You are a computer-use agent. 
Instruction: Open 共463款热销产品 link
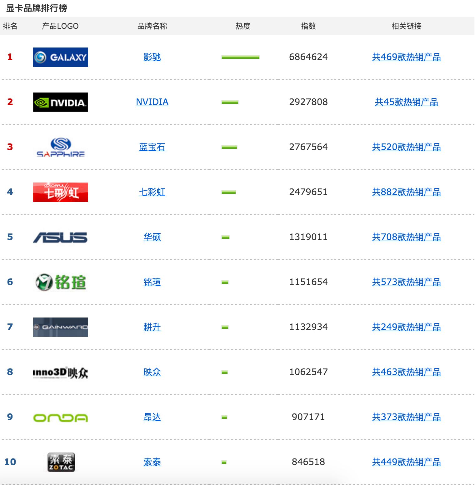407,372
